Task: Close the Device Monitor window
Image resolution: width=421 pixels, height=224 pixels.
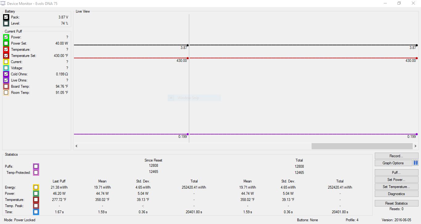Action: click(x=413, y=3)
